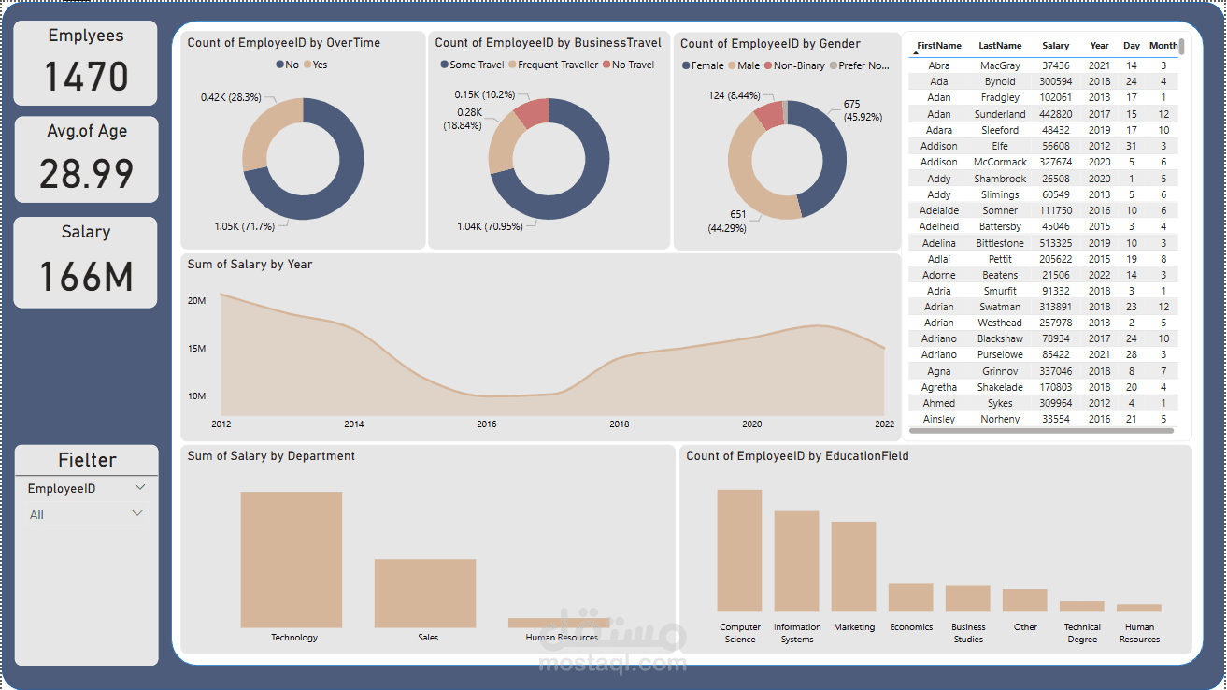Select Non-Binary legend marker in Gender chart
The height and width of the screenshot is (690, 1227).
[768, 65]
